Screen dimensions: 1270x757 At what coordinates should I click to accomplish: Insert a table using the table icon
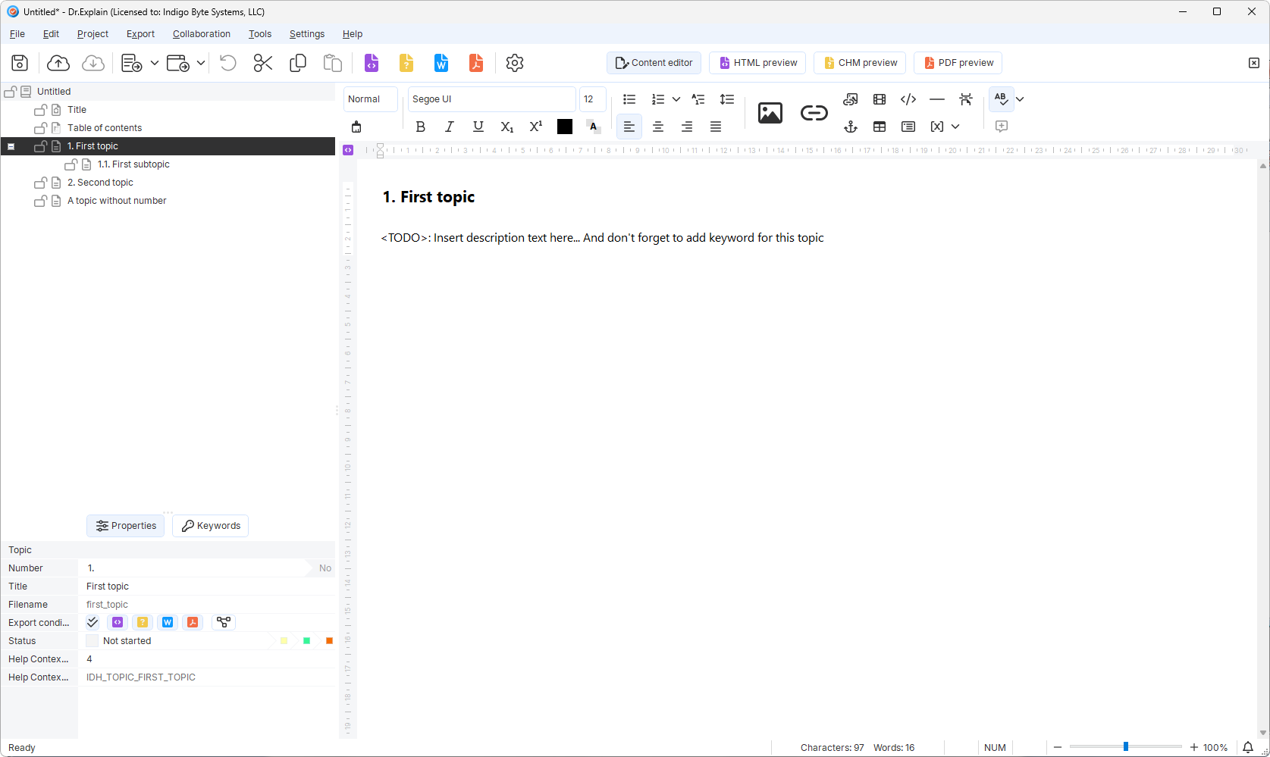tap(880, 127)
